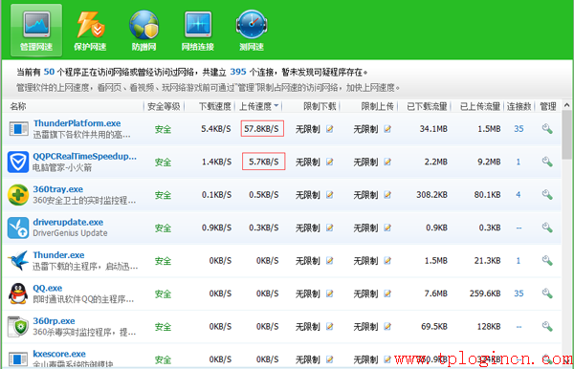The image size is (574, 369).
Task: Click the QQ.exe penguin icon
Action: 18,293
